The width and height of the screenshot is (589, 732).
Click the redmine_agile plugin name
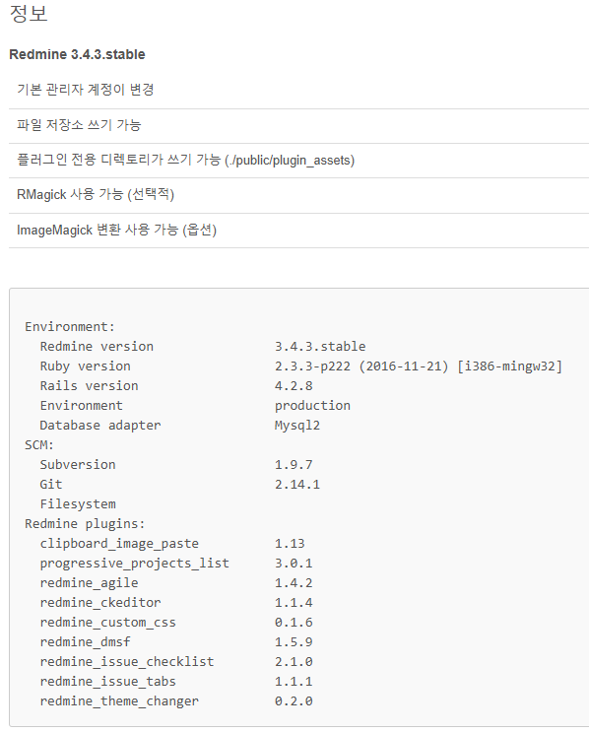(90, 582)
